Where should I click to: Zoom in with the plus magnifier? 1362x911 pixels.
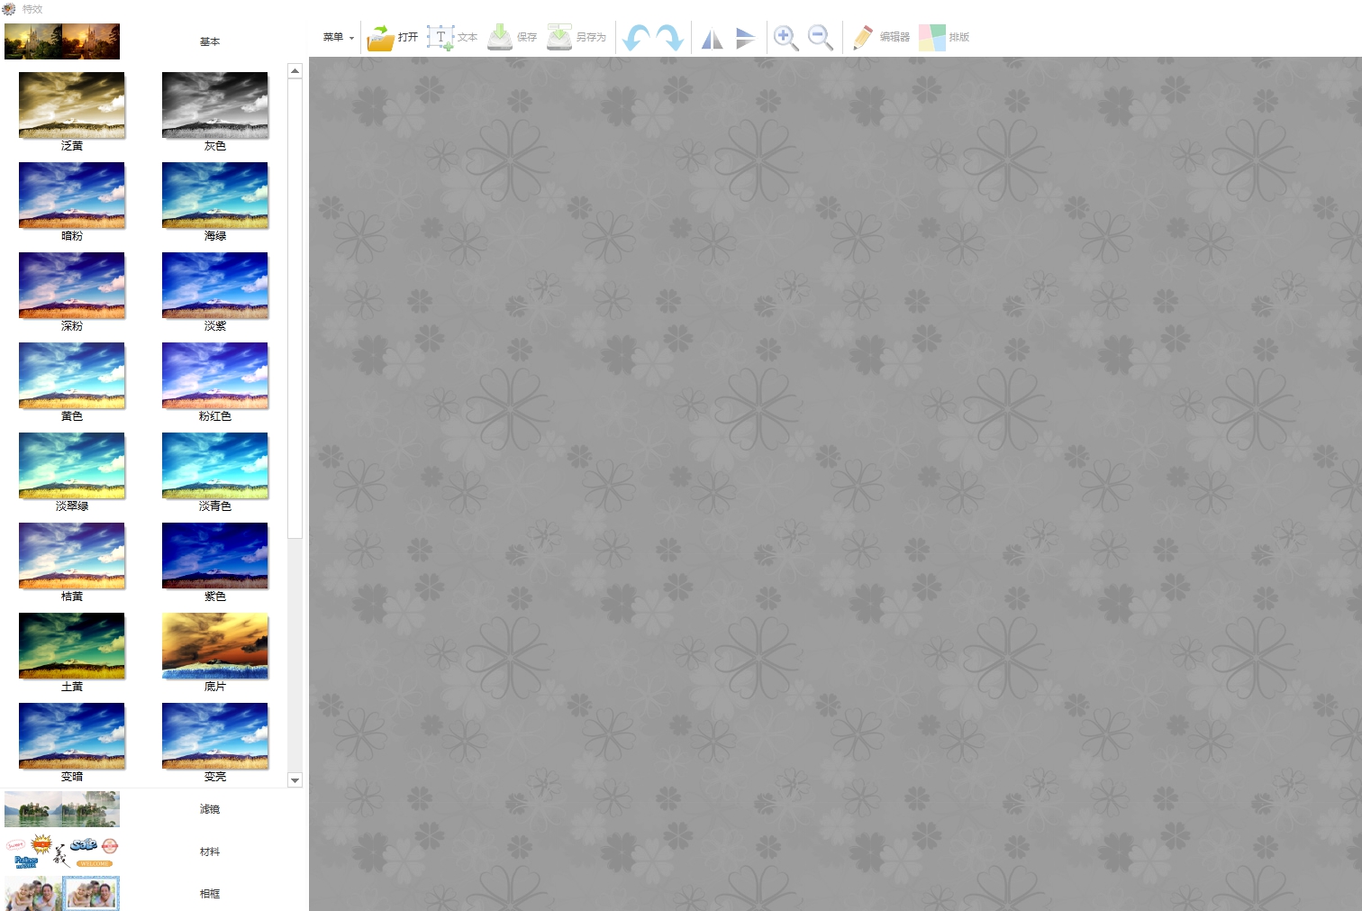pyautogui.click(x=785, y=38)
